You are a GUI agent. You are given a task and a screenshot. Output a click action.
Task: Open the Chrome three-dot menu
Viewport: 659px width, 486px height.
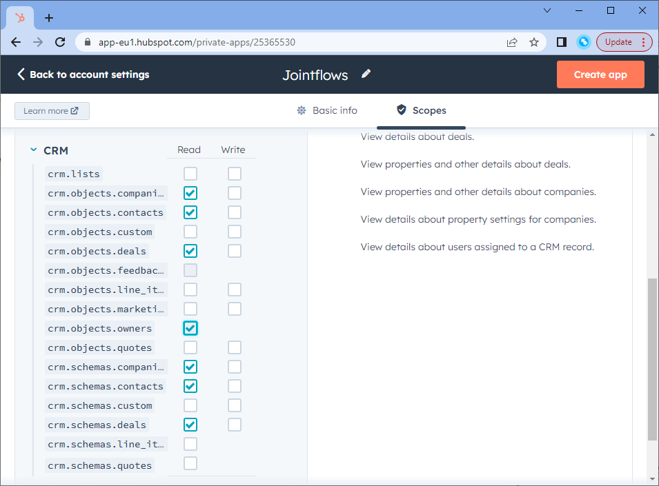(x=643, y=42)
